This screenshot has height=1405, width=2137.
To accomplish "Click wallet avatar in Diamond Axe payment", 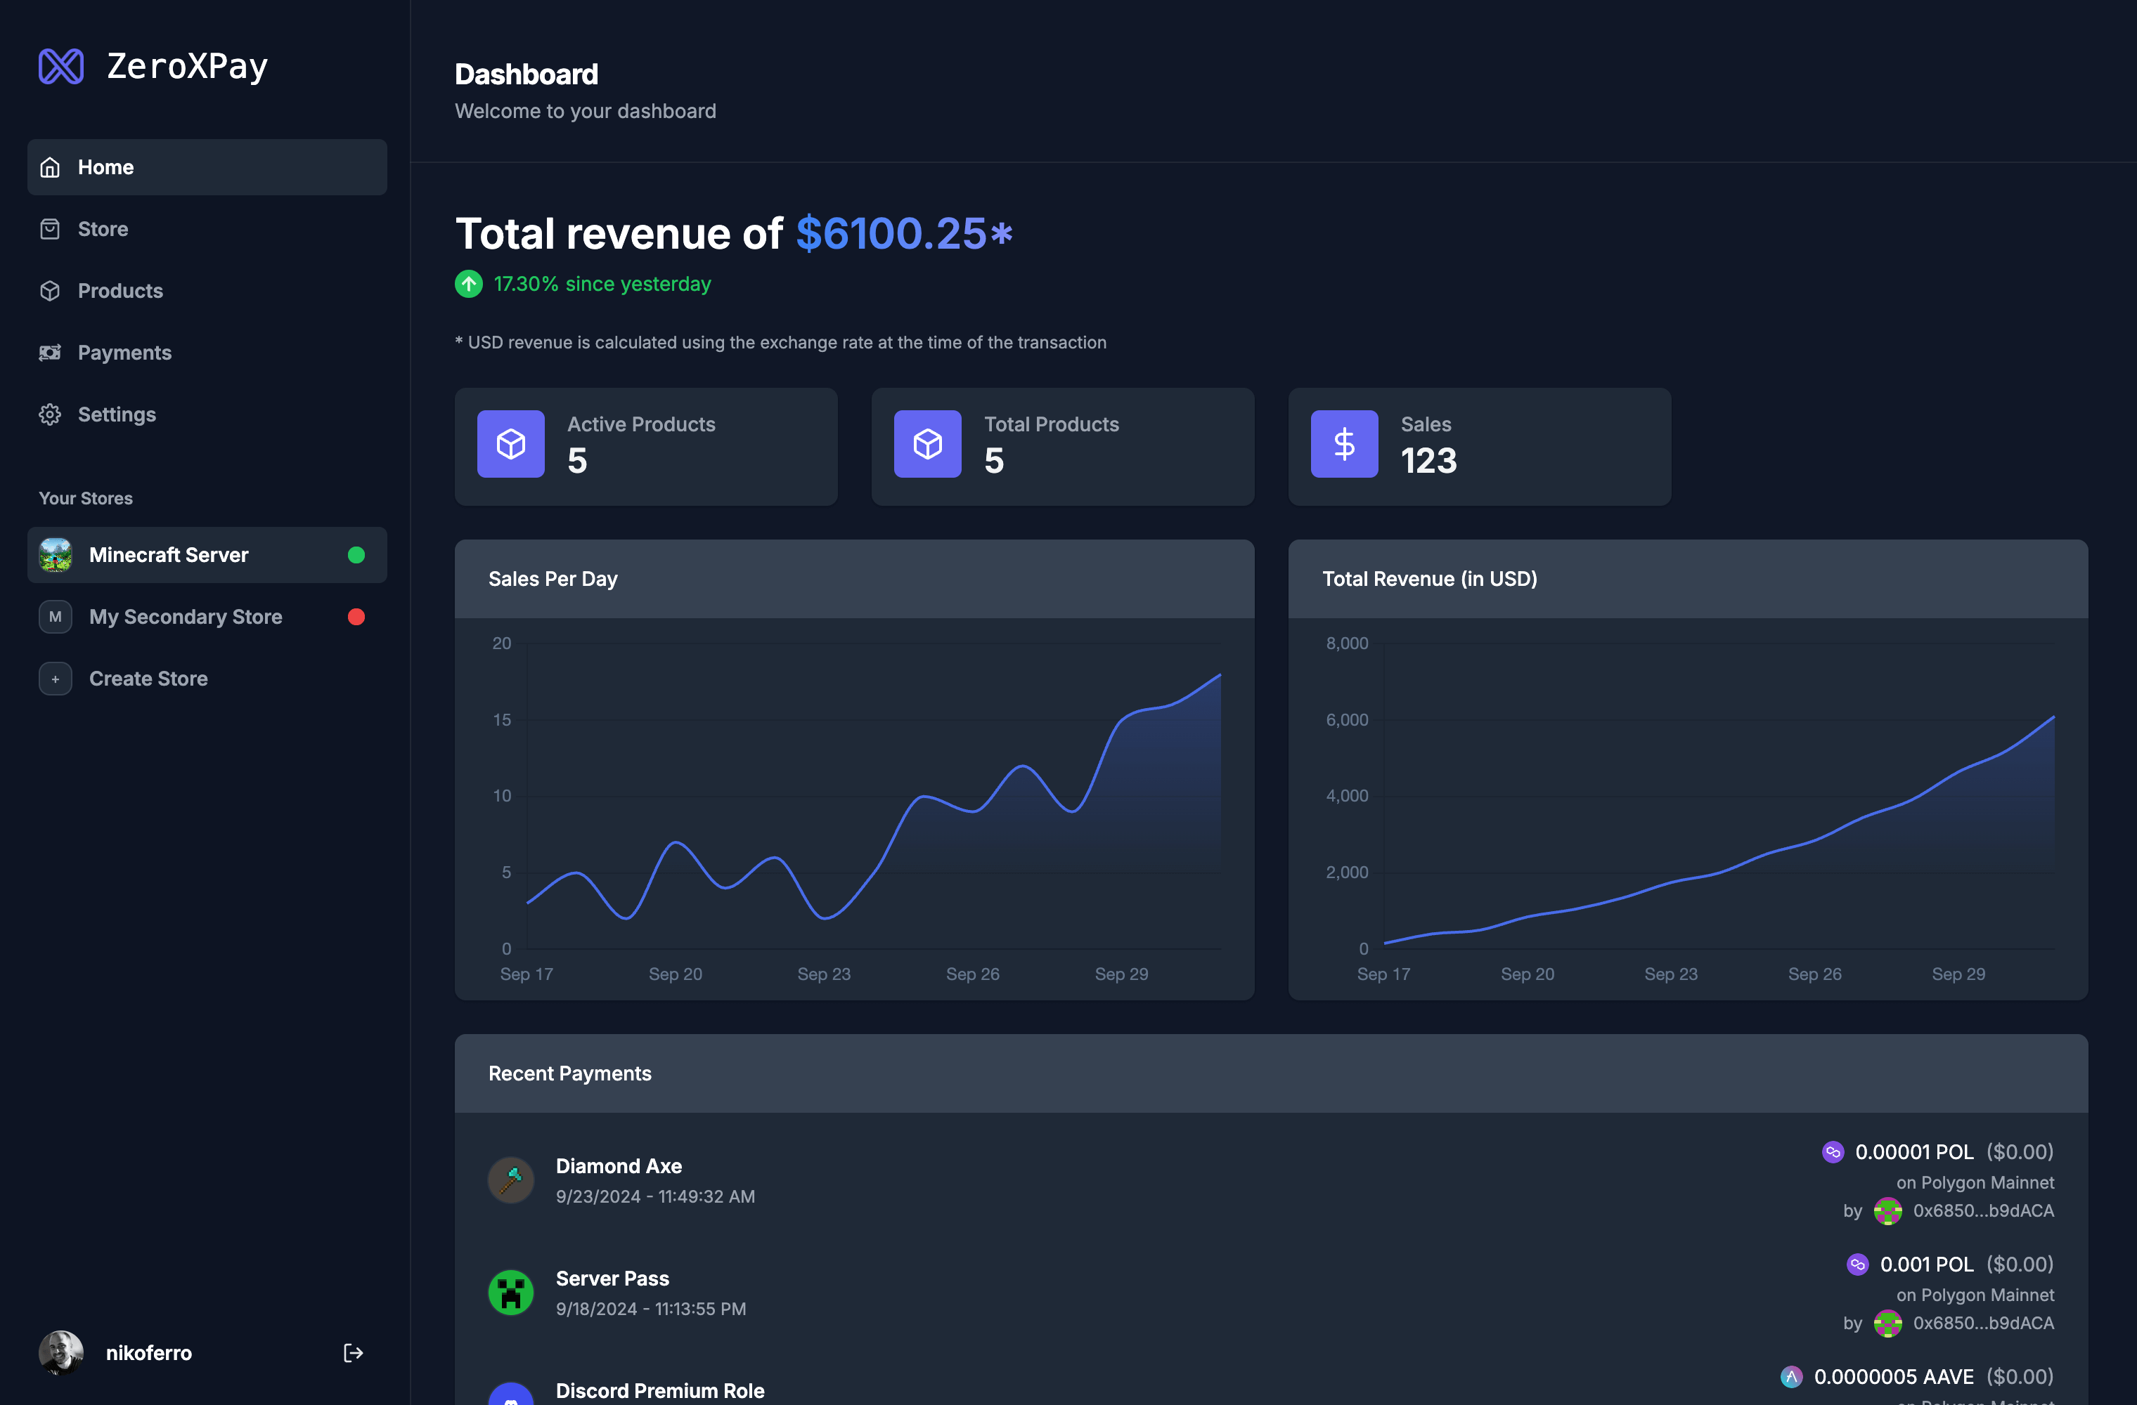I will 1888,1211.
